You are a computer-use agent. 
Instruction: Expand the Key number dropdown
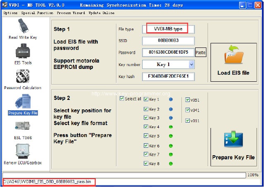click(x=191, y=64)
